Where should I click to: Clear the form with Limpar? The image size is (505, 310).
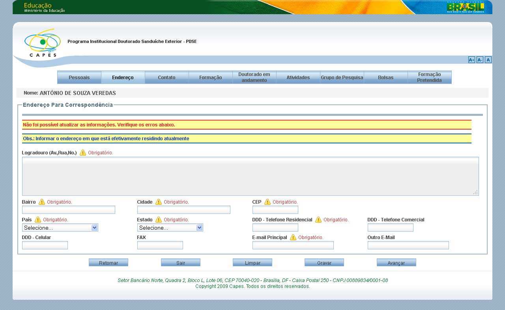tap(252, 263)
